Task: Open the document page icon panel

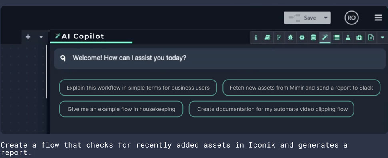Action: (x=371, y=38)
